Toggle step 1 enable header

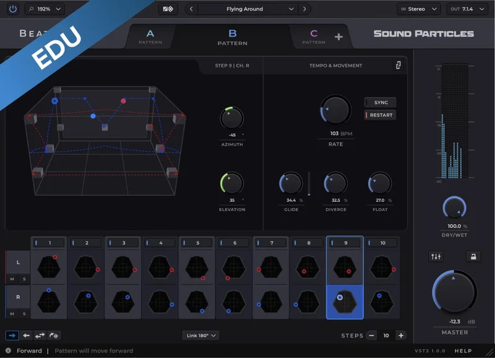tap(49, 243)
